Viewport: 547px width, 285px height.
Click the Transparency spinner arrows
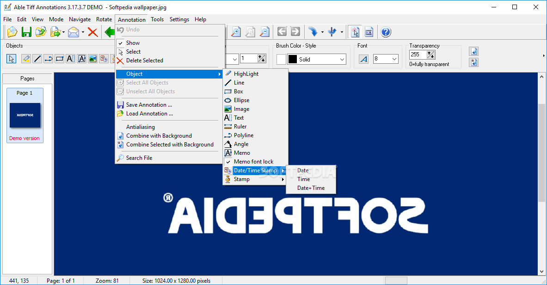coord(431,55)
